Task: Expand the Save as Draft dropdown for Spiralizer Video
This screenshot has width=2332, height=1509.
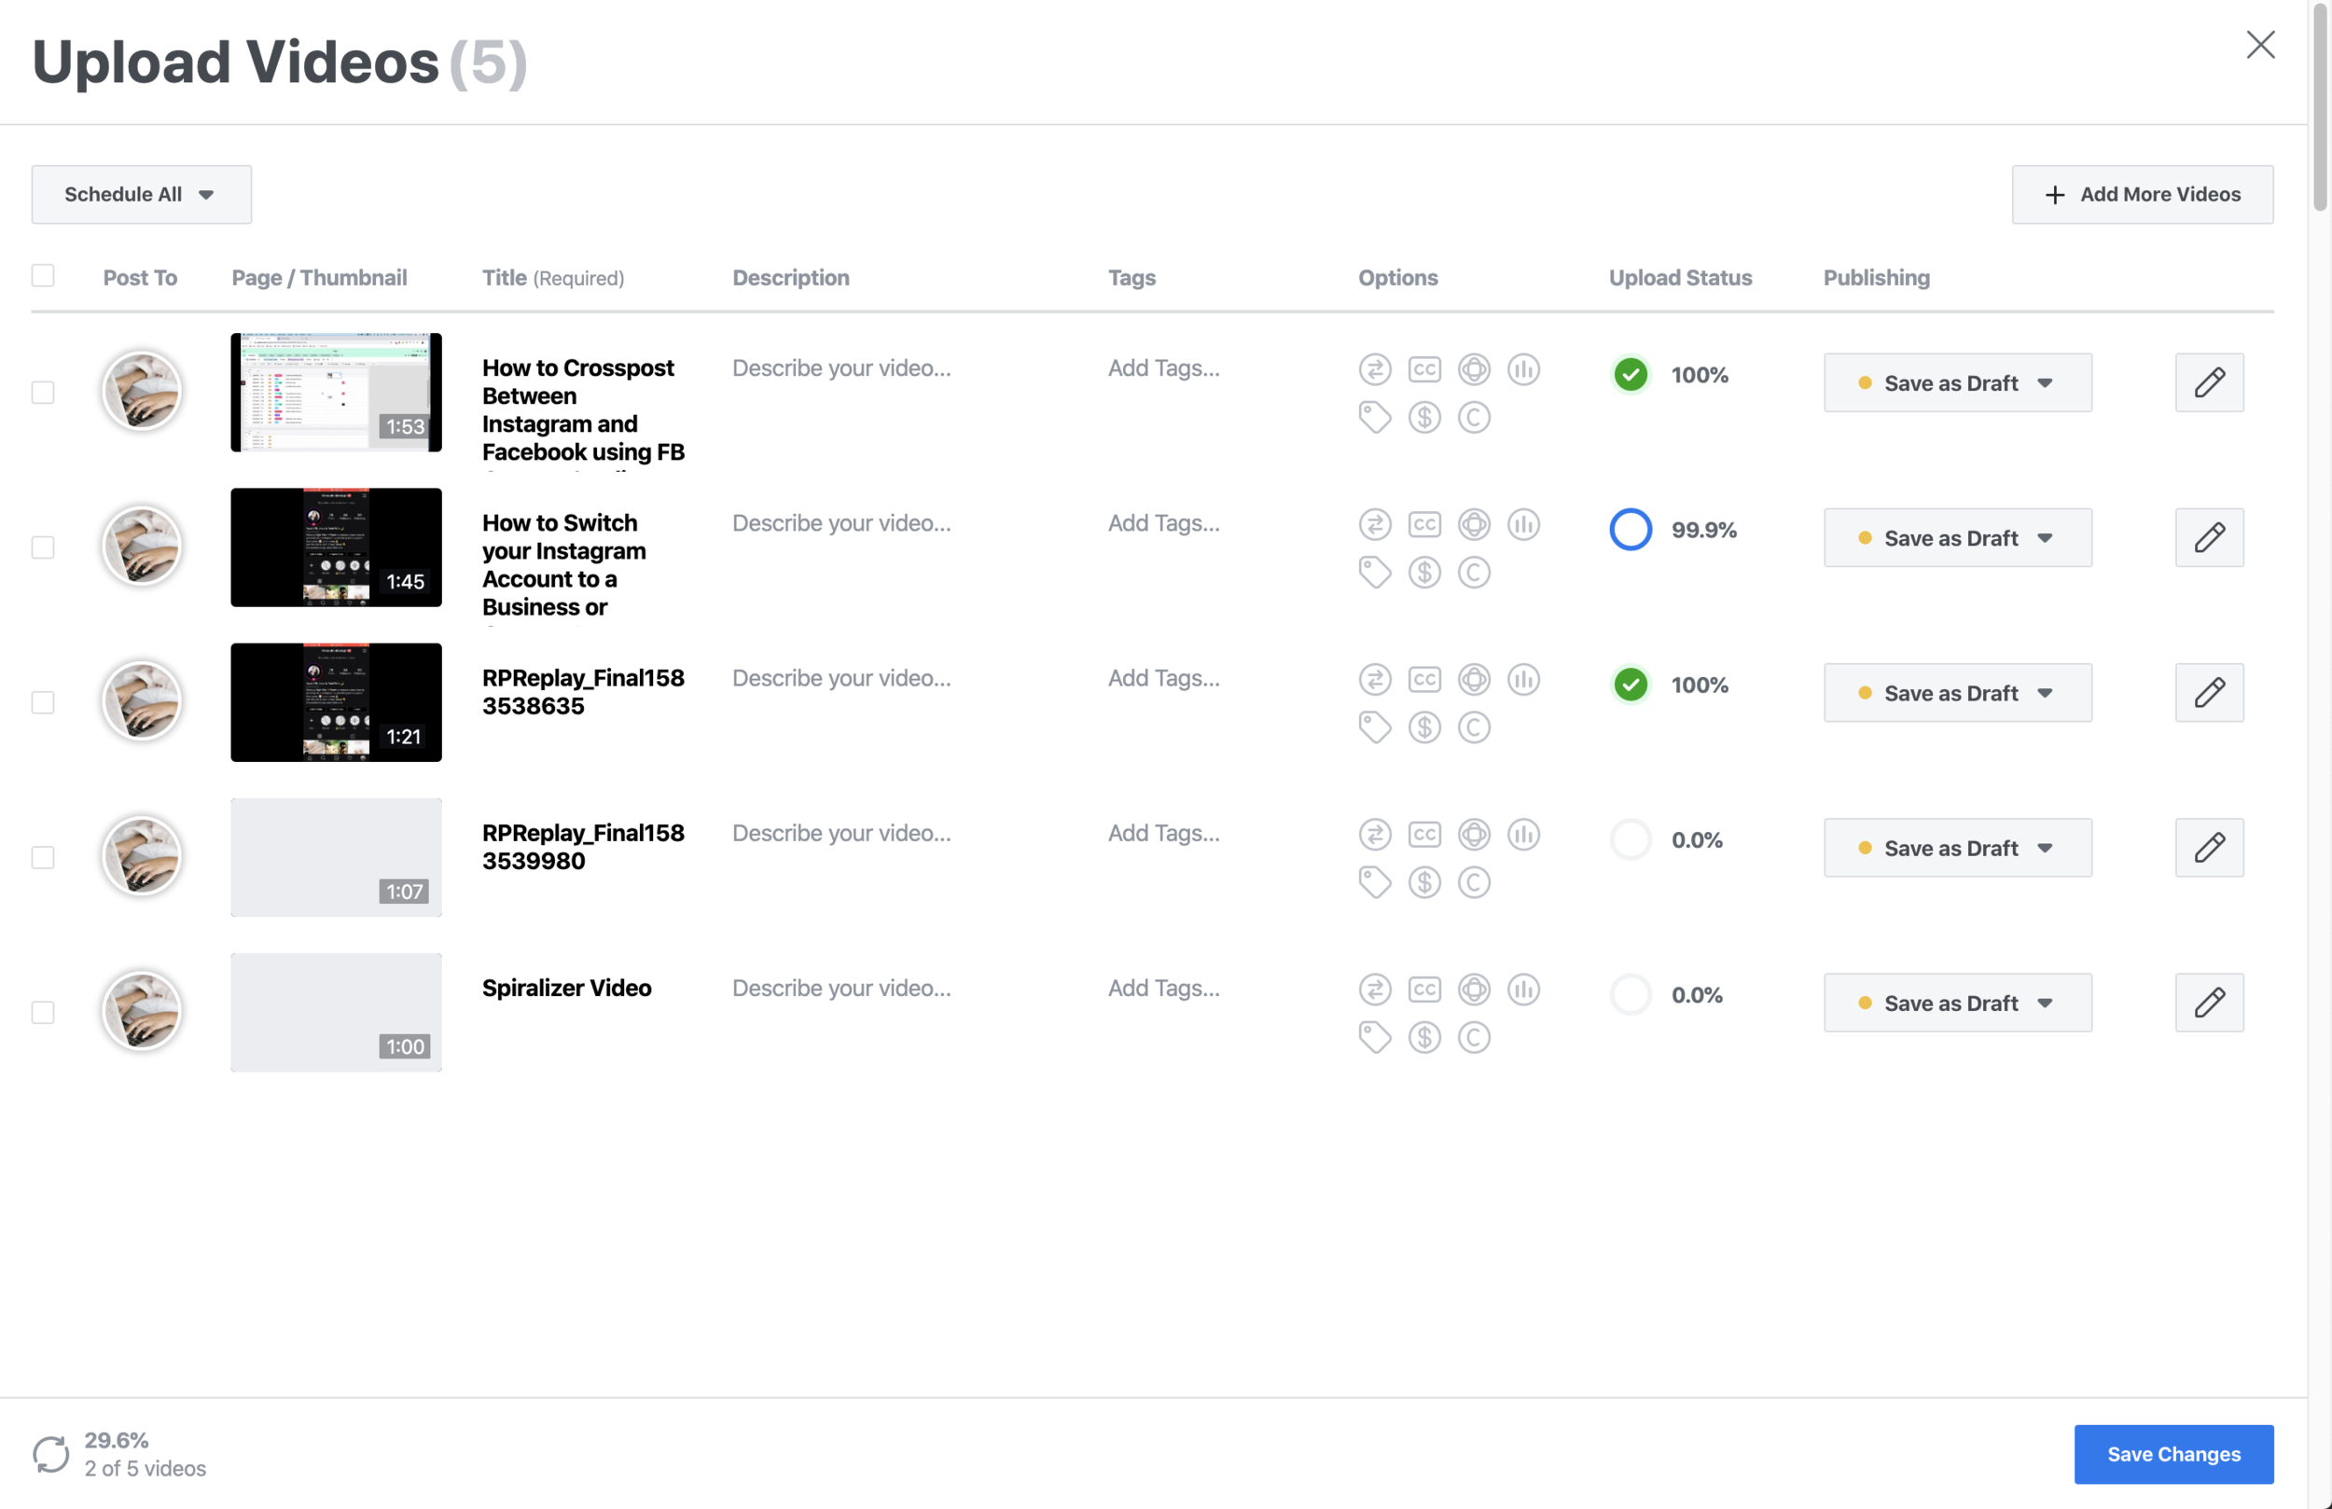Action: (1957, 1003)
